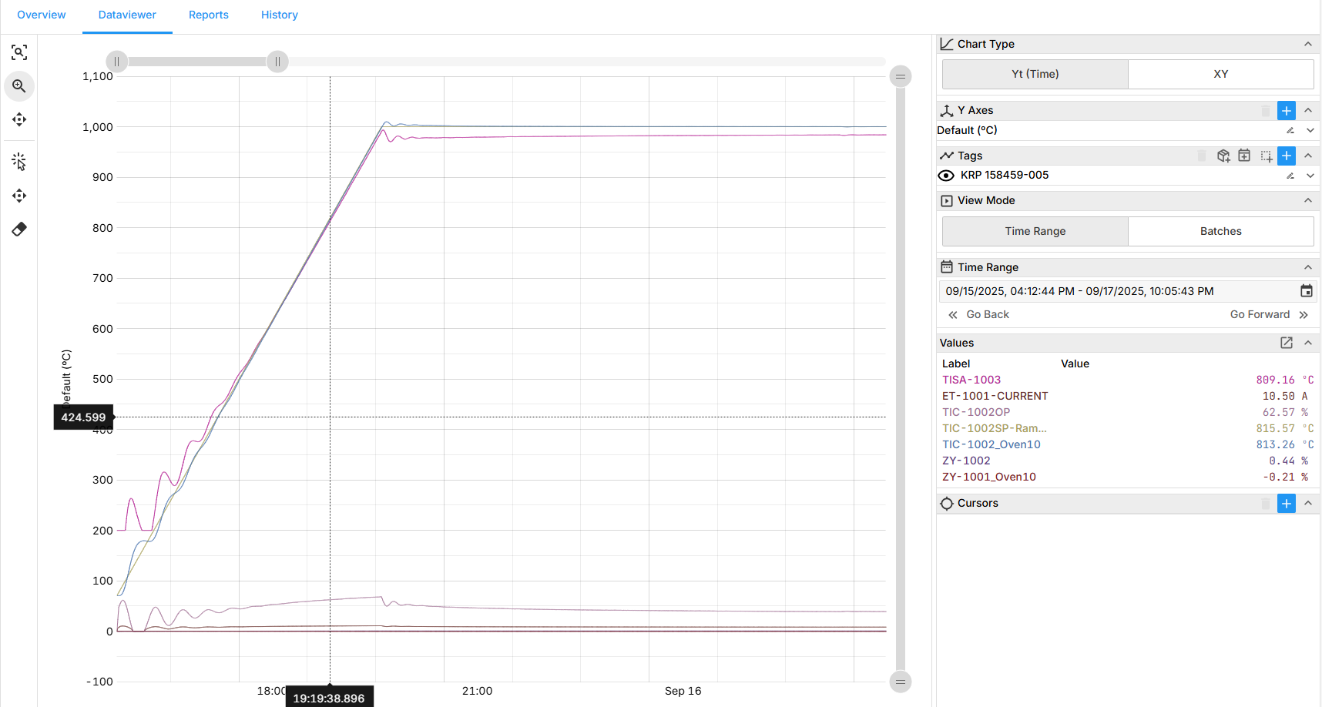1322x707 pixels.
Task: Add a new Y axis with plus button
Action: pos(1286,111)
